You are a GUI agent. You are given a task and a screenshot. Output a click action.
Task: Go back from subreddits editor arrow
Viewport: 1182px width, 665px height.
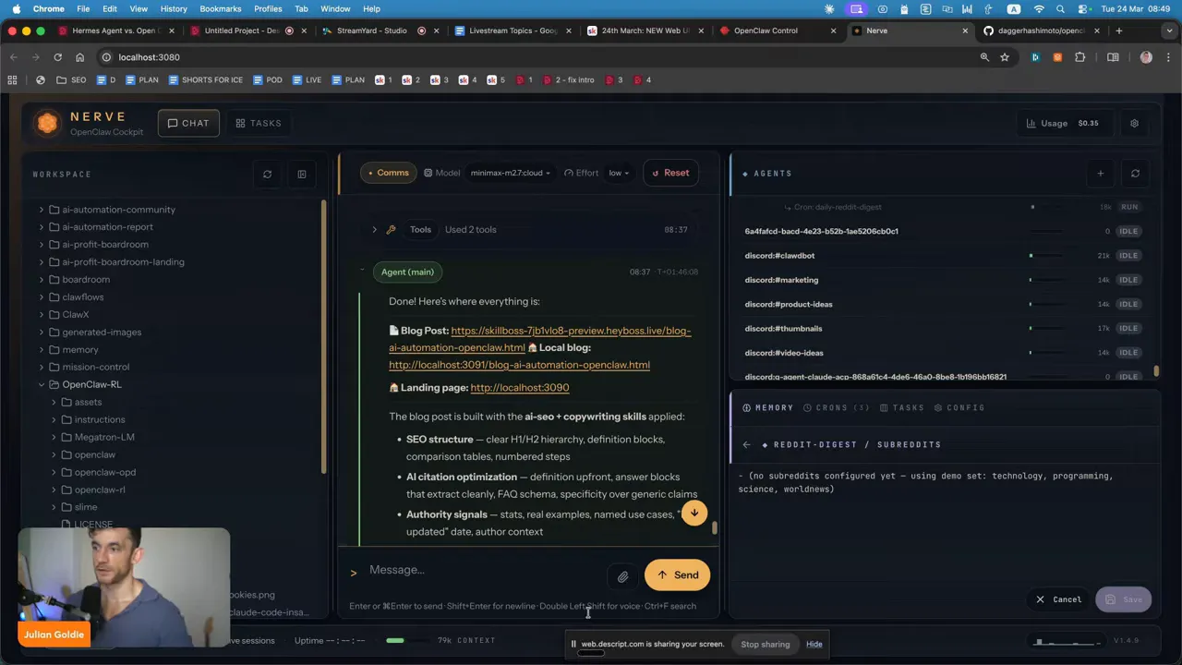tap(746, 444)
